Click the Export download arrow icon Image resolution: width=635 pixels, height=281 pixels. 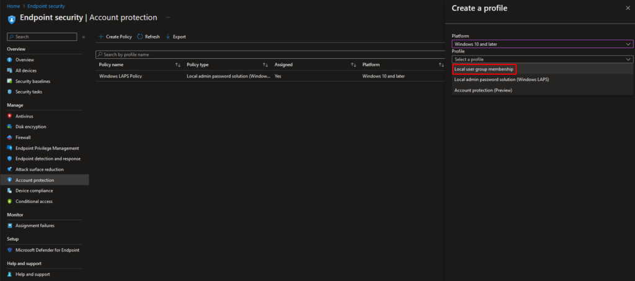[x=168, y=37]
